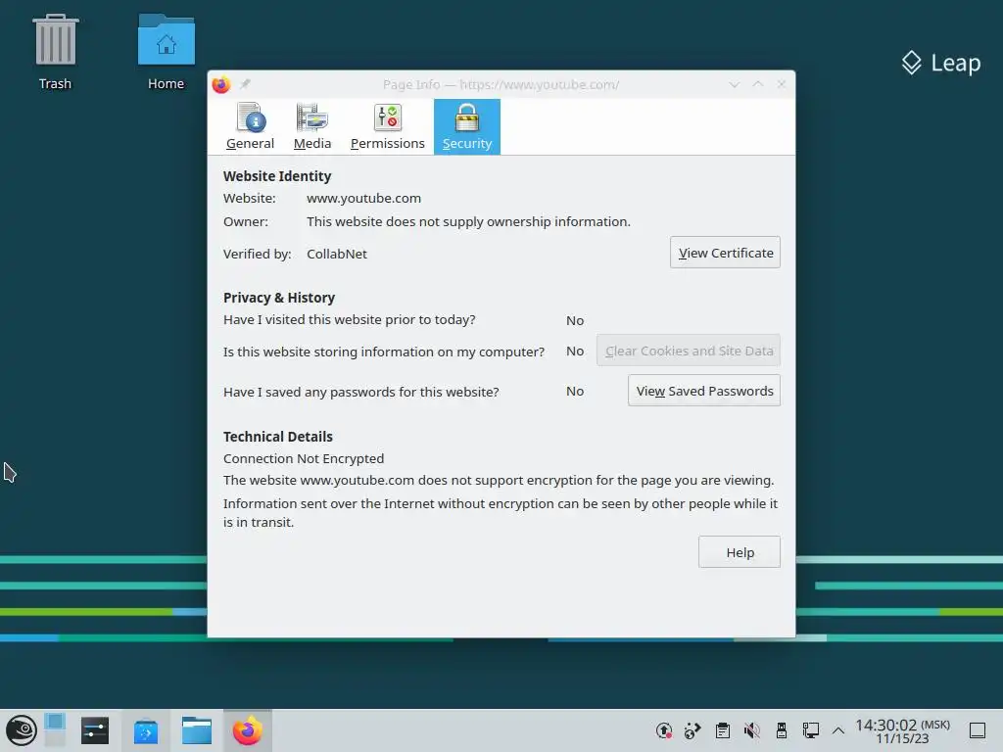This screenshot has height=752, width=1003.
Task: Click the Firefox icon in the title bar
Action: coord(221,84)
